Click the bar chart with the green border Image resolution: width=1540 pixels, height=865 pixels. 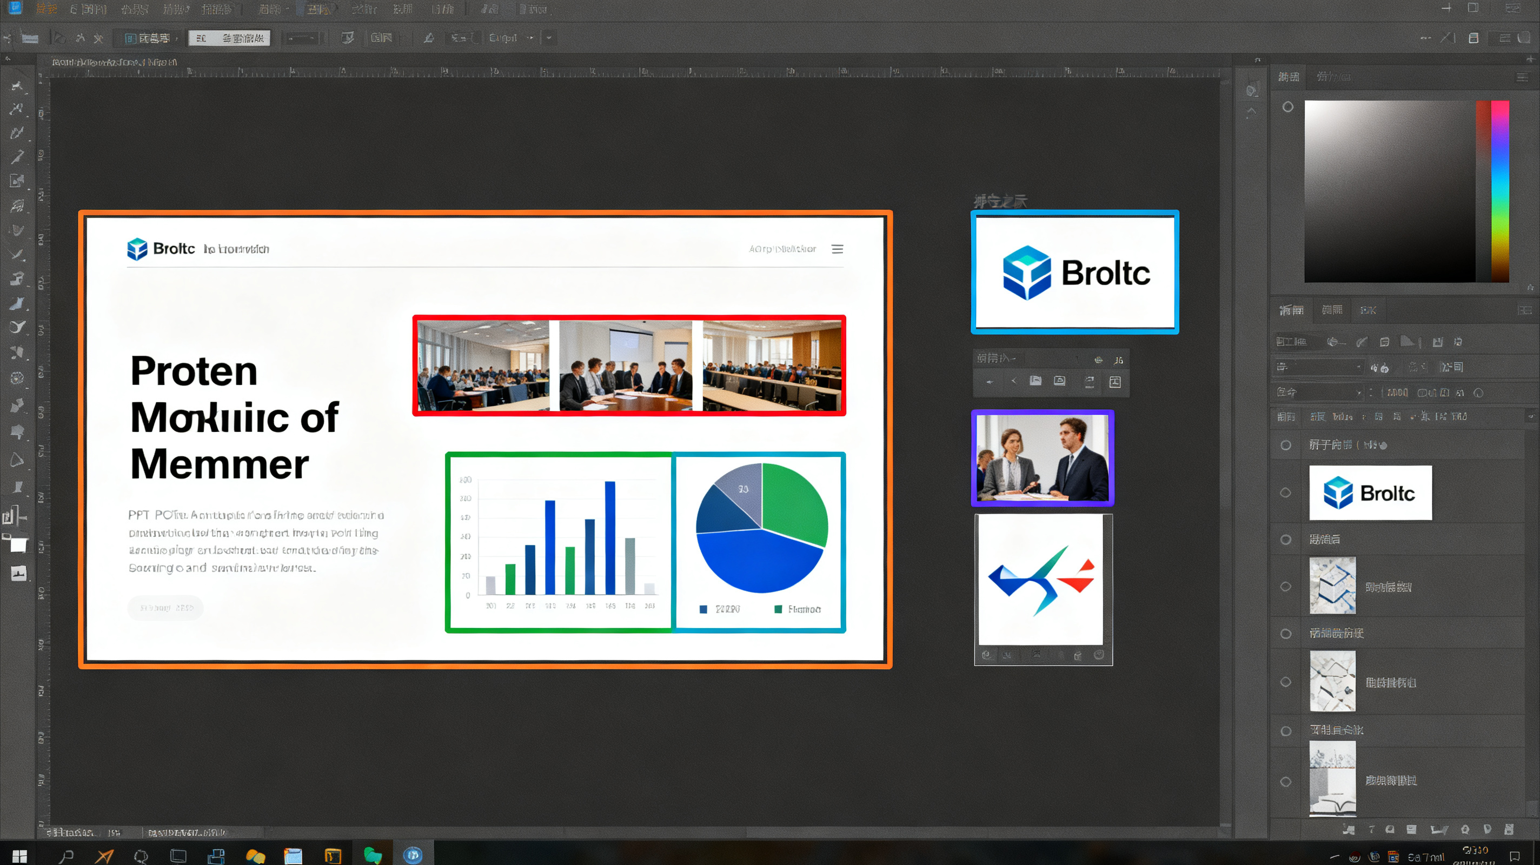560,542
